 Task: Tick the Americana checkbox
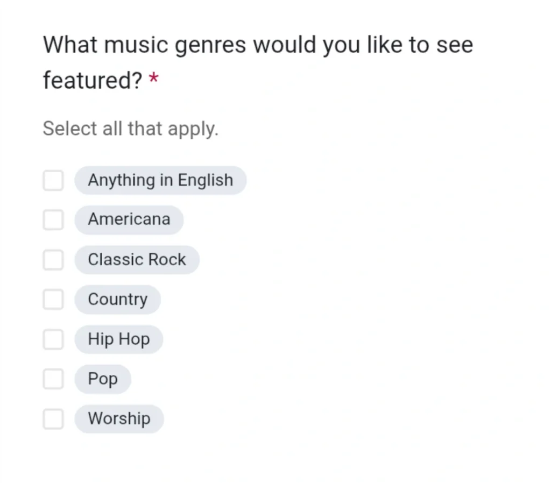click(x=53, y=220)
